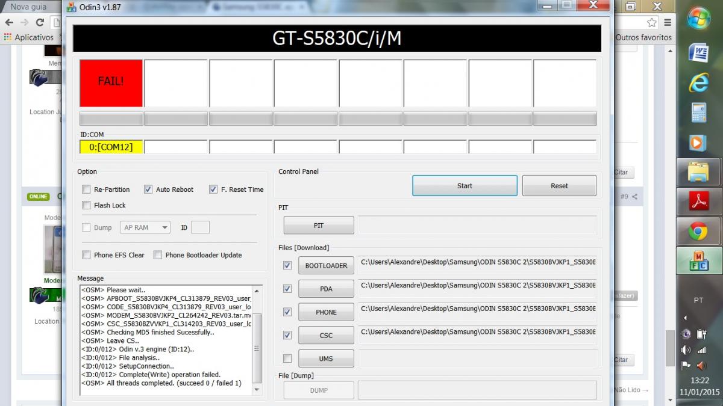The image size is (723, 406).
Task: Reload the page in Chrome
Action: pos(40,22)
